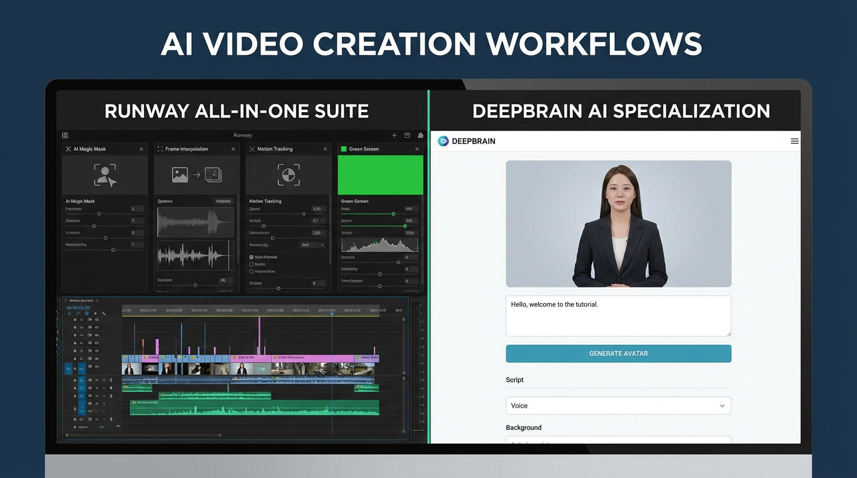The width and height of the screenshot is (857, 478).
Task: Click the audio level meter right of timeline
Action: [x=417, y=367]
